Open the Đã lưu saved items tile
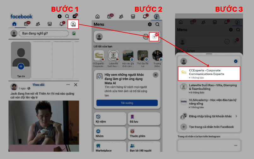 (x=143, y=119)
